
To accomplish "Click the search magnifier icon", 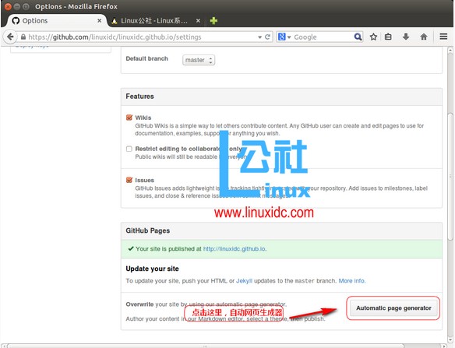I will click(358, 37).
